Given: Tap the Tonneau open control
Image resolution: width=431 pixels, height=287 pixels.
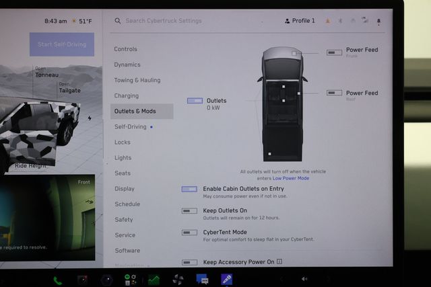Looking at the screenshot, I should pyautogui.click(x=46, y=73).
